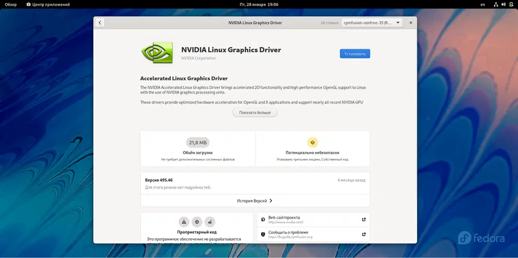518x258 pixels.
Task: Expand description with Показать больше
Action: click(x=255, y=112)
